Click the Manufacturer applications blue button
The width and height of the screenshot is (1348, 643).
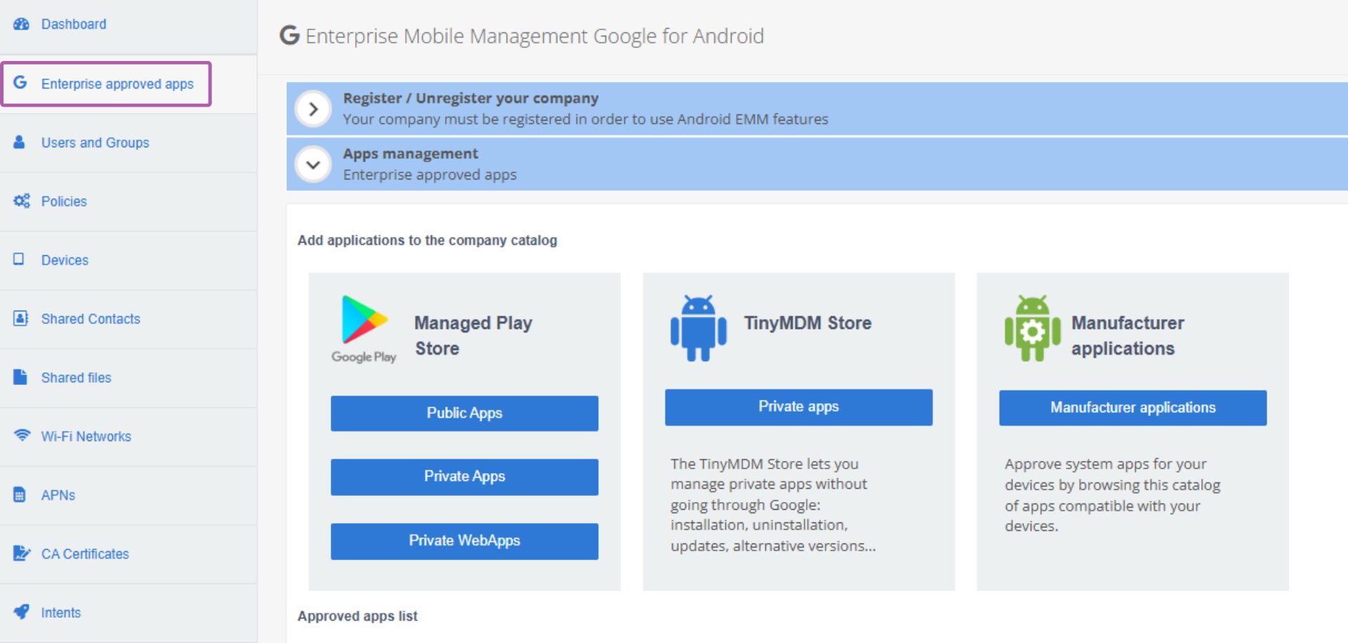pos(1133,407)
